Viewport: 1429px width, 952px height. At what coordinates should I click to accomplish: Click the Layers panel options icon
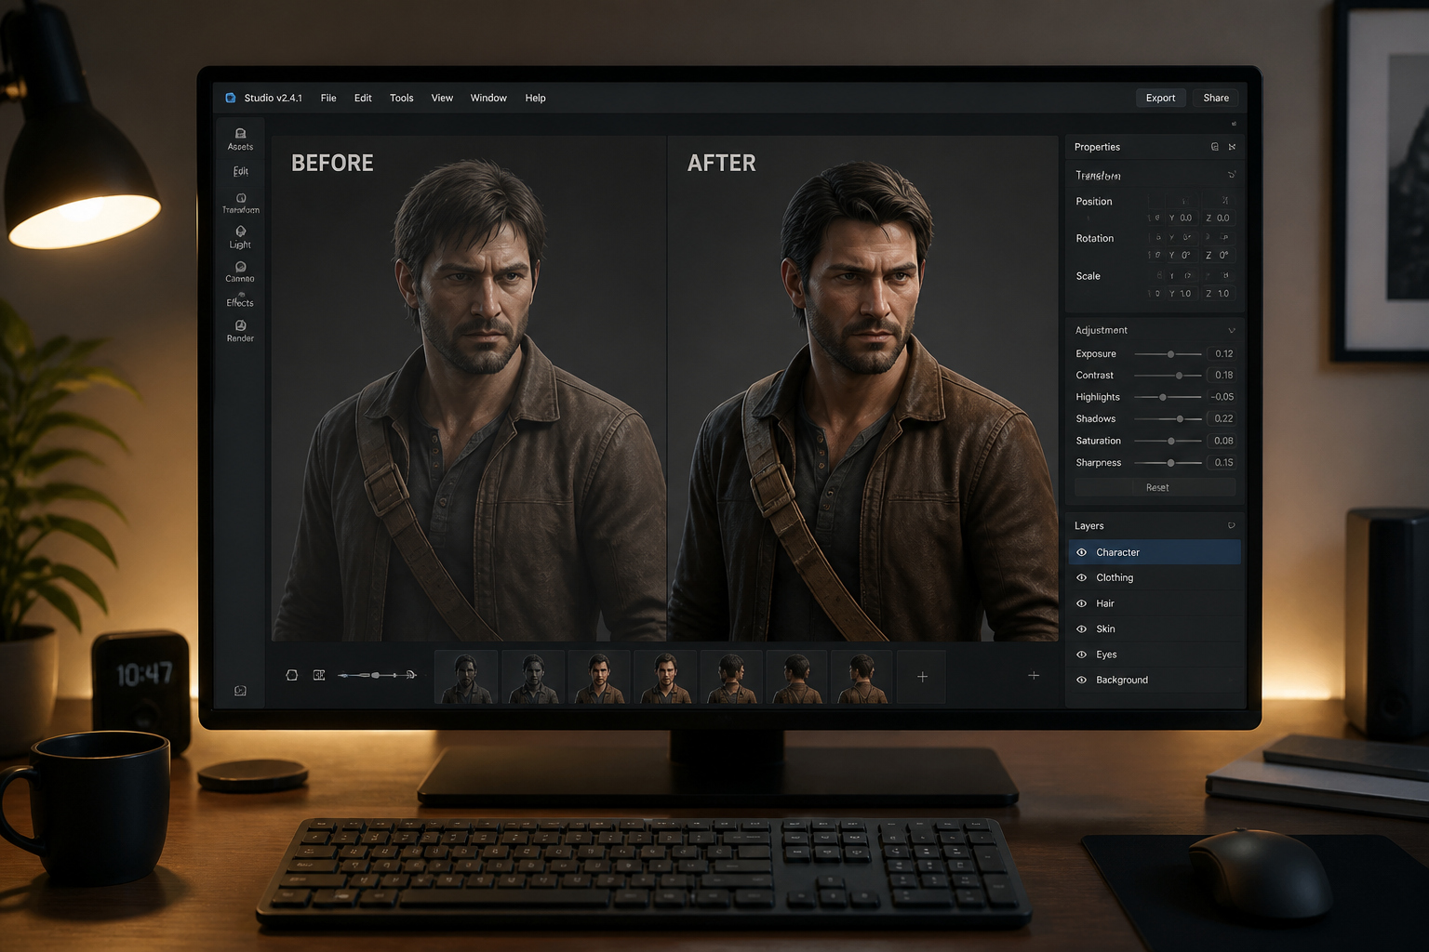(1232, 525)
